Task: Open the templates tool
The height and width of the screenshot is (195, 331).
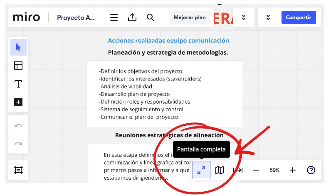Action: pyautogui.click(x=18, y=66)
